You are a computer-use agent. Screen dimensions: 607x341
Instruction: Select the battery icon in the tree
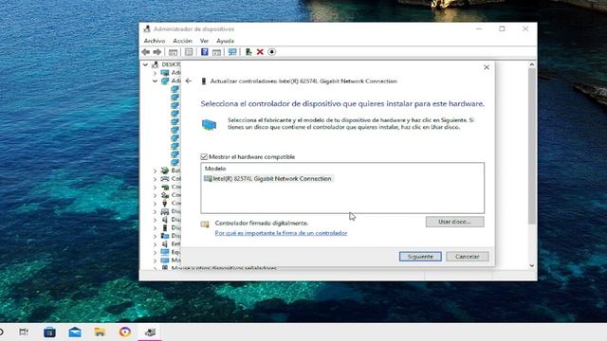click(165, 170)
